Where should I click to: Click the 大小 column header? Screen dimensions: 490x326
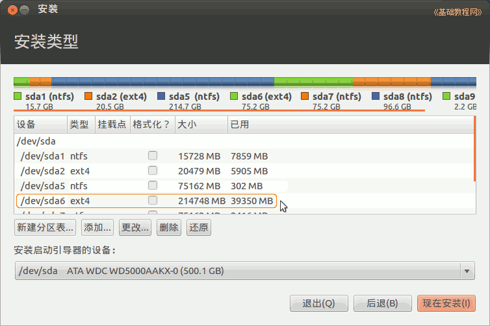point(201,124)
